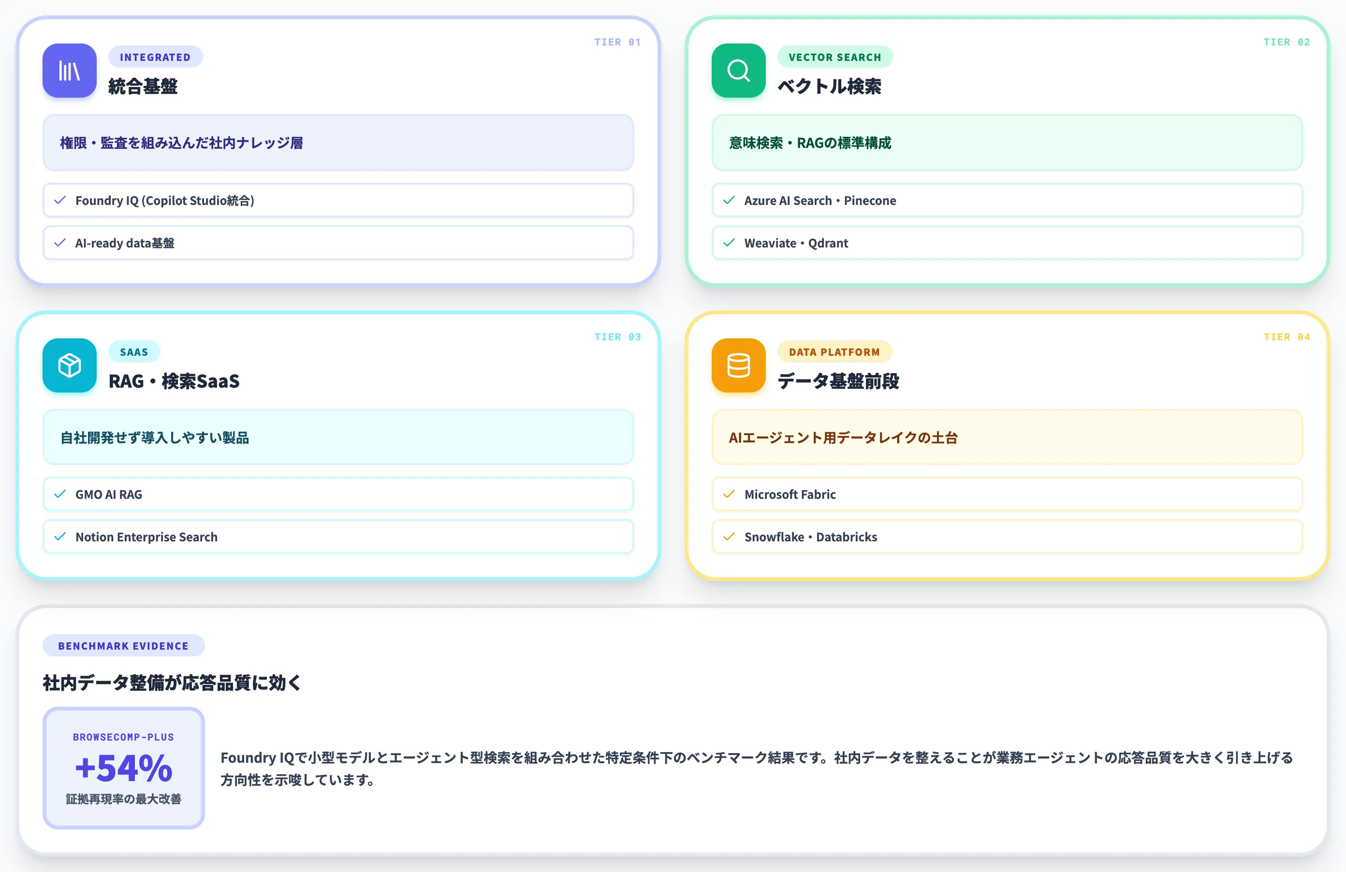Image resolution: width=1346 pixels, height=872 pixels.
Task: Click the GMO AI RAG text
Action: [109, 494]
